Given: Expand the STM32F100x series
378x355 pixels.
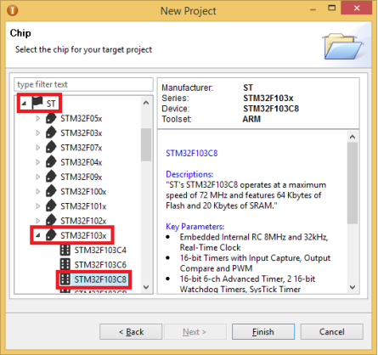Looking at the screenshot, I should point(38,191).
